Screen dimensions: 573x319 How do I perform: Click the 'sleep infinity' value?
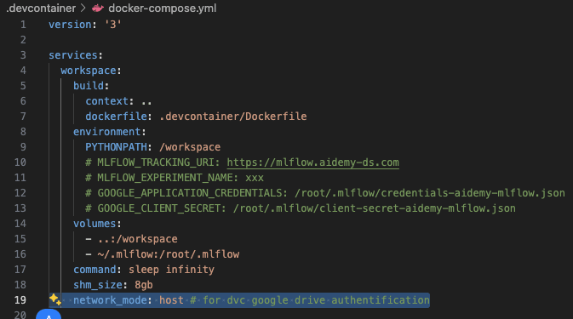171,270
